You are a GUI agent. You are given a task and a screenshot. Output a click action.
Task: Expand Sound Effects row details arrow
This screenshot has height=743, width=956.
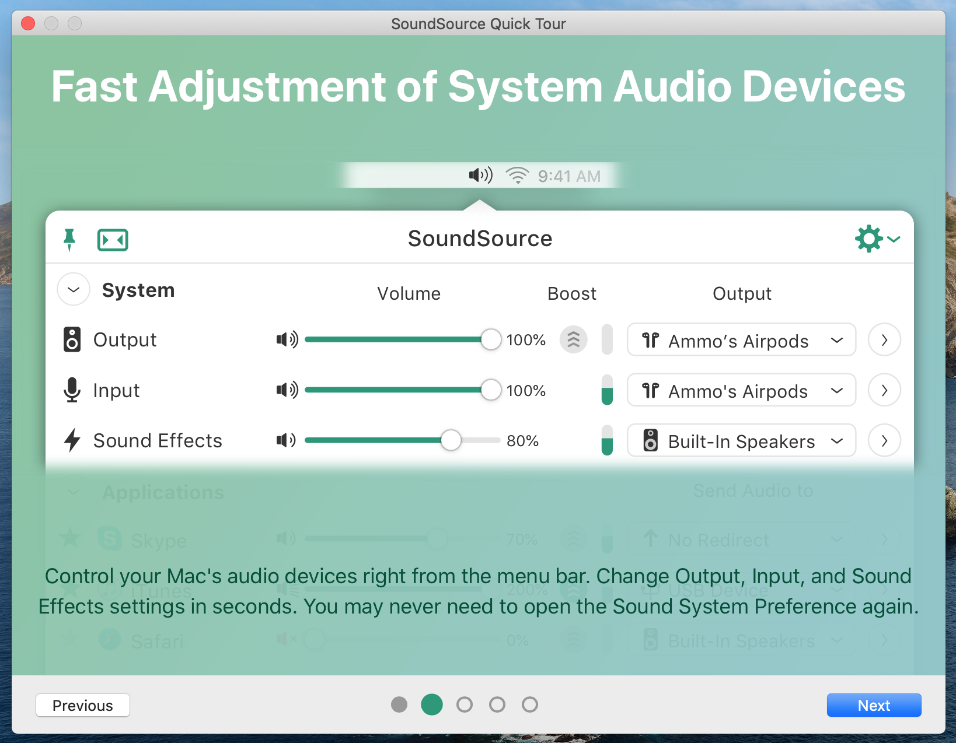click(x=884, y=440)
